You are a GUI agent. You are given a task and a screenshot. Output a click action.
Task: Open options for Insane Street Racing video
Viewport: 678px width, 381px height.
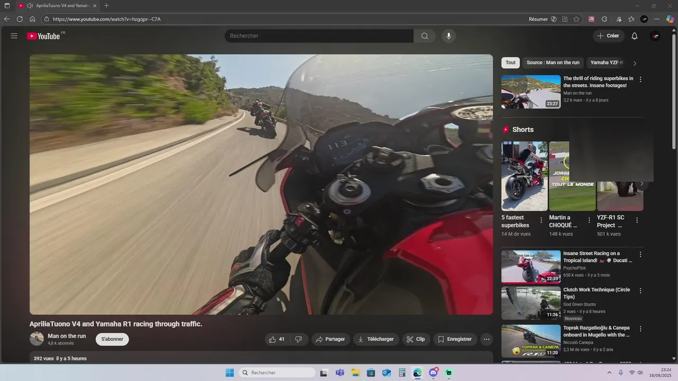640,255
